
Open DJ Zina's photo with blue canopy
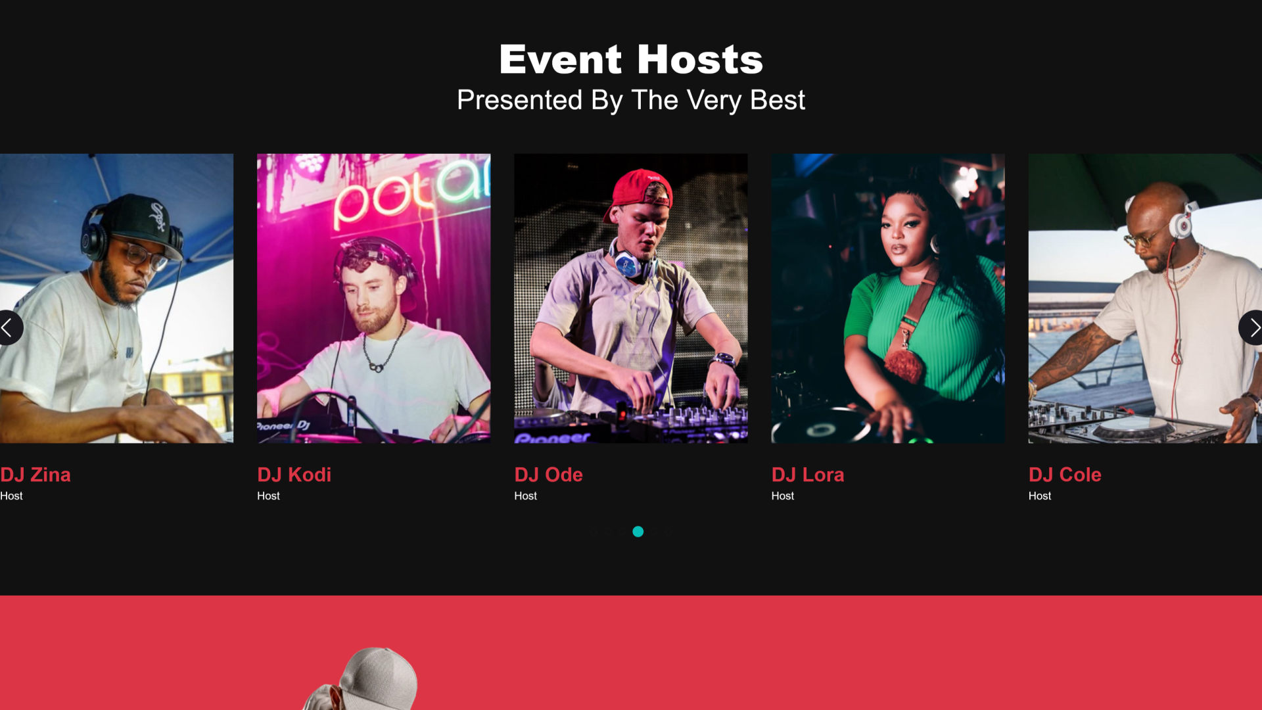(x=116, y=298)
